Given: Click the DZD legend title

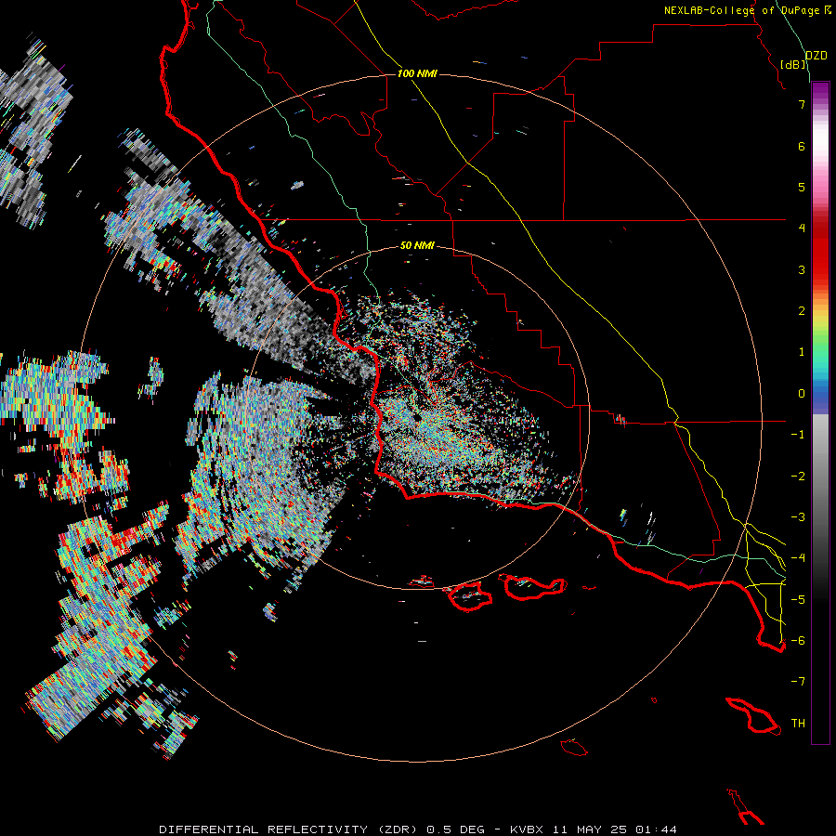Looking at the screenshot, I should (816, 55).
